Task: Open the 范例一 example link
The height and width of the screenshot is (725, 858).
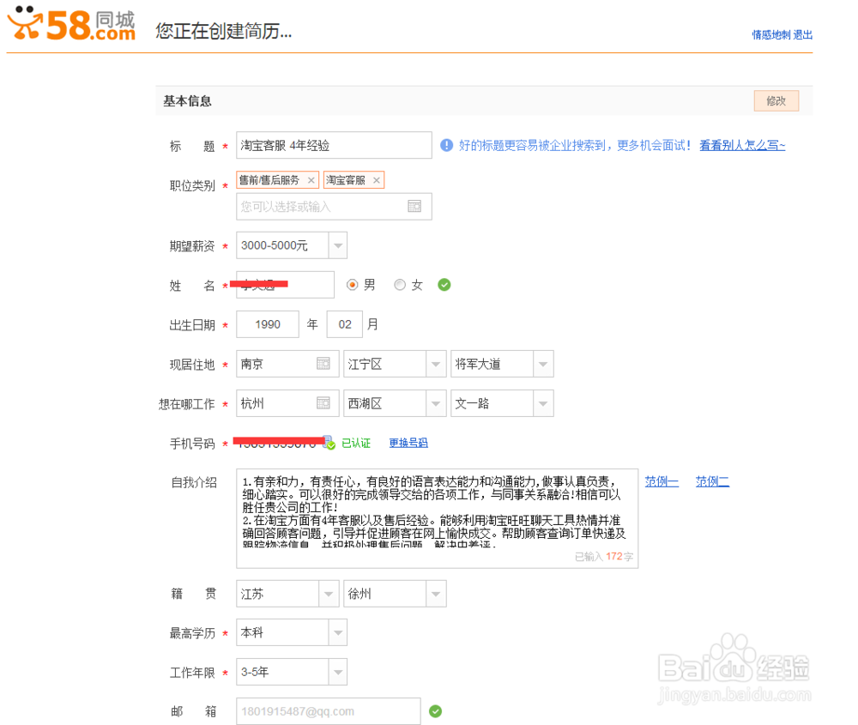Action: pyautogui.click(x=662, y=481)
